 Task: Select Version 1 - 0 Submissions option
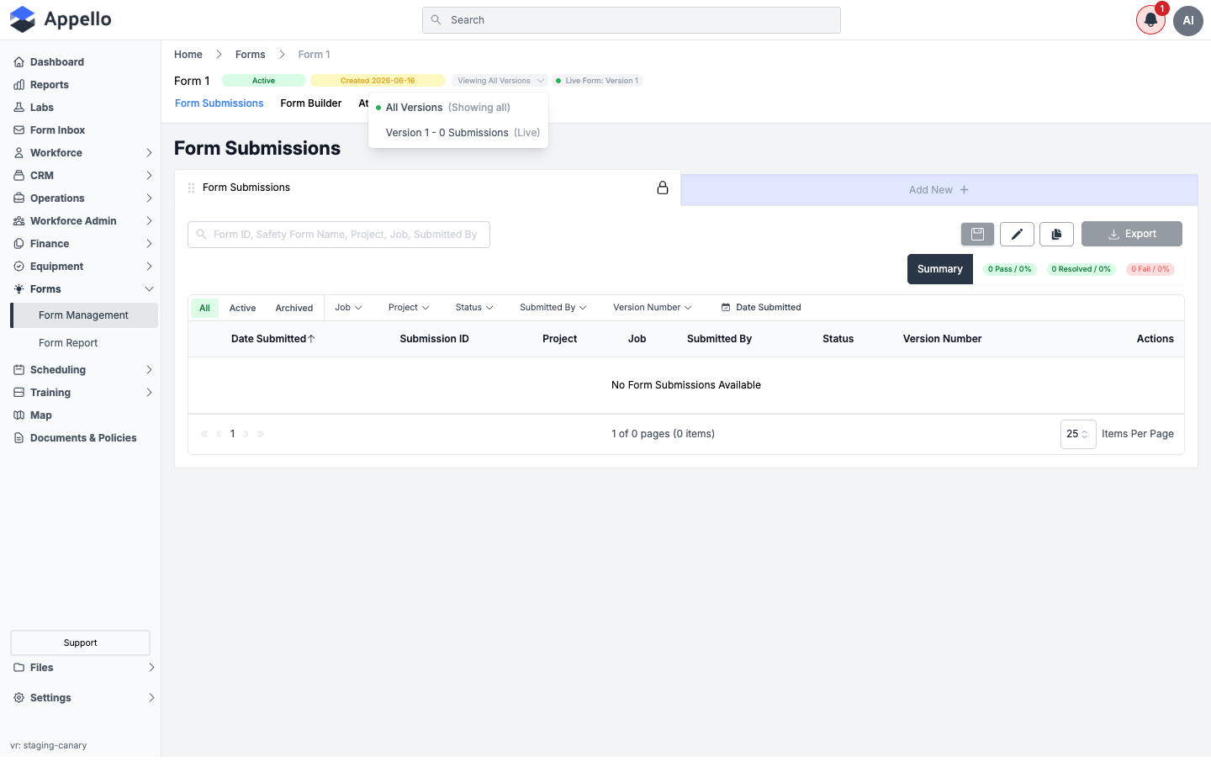click(458, 133)
